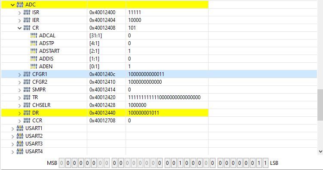323x170 pixels.
Task: Expand the TR register
Action: coord(20,98)
